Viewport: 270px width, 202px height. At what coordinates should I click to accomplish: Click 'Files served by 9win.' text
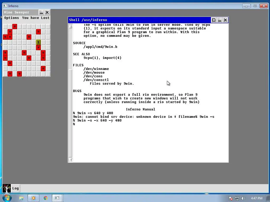click(x=112, y=84)
